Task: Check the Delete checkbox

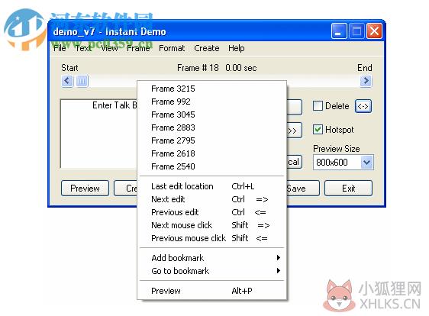Action: pos(318,106)
